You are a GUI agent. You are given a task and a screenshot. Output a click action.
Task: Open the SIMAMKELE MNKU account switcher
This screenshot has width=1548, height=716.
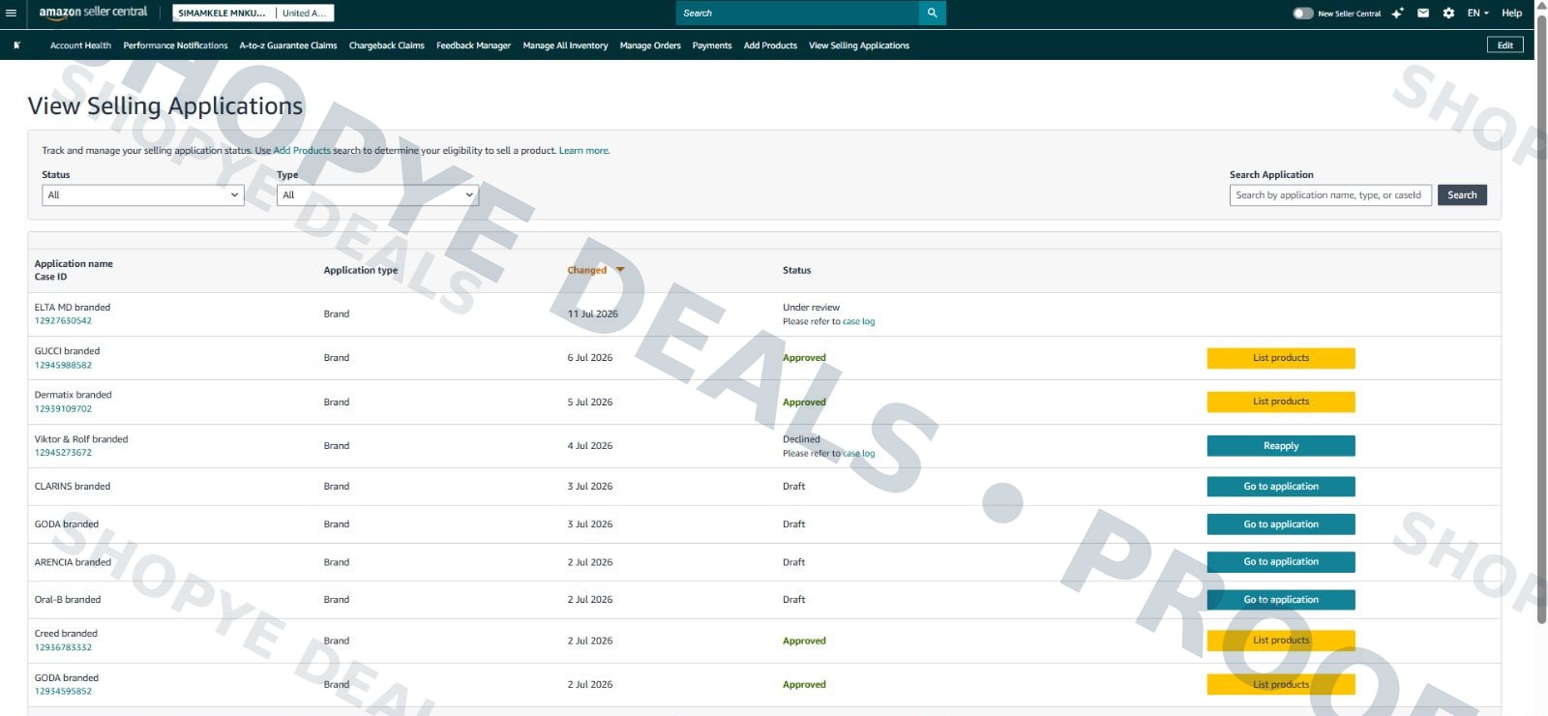click(253, 14)
